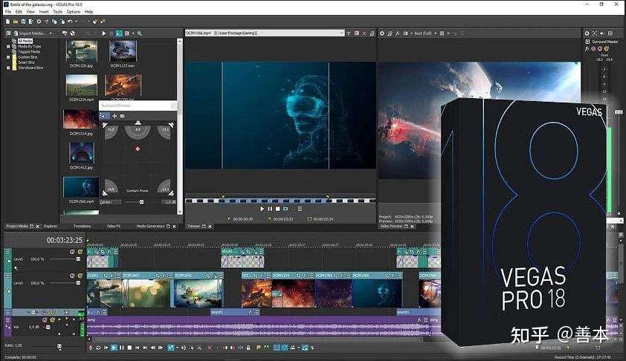This screenshot has height=361, width=626.
Task: Click the Open project folder icon
Action: point(16,21)
